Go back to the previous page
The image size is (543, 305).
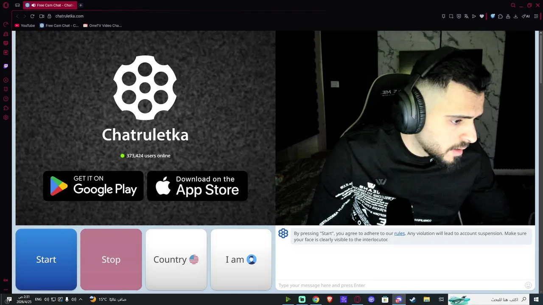coord(17,16)
